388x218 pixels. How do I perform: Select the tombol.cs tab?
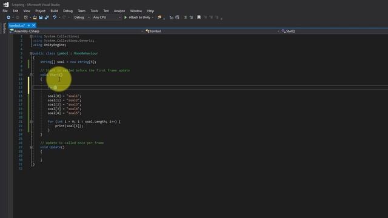coord(17,25)
